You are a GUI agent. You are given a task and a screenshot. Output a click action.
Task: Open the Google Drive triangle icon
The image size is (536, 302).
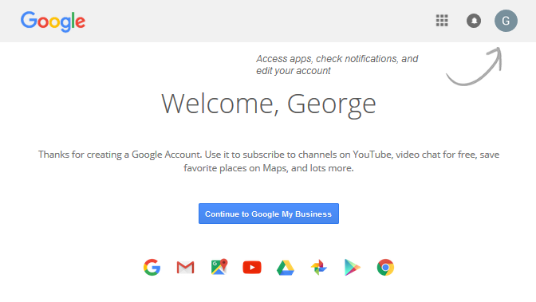(x=286, y=268)
